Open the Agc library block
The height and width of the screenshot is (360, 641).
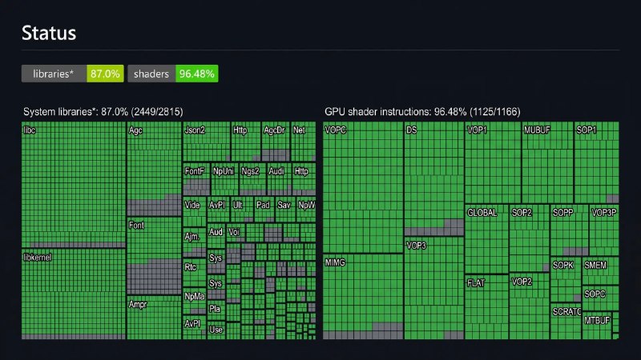click(154, 169)
